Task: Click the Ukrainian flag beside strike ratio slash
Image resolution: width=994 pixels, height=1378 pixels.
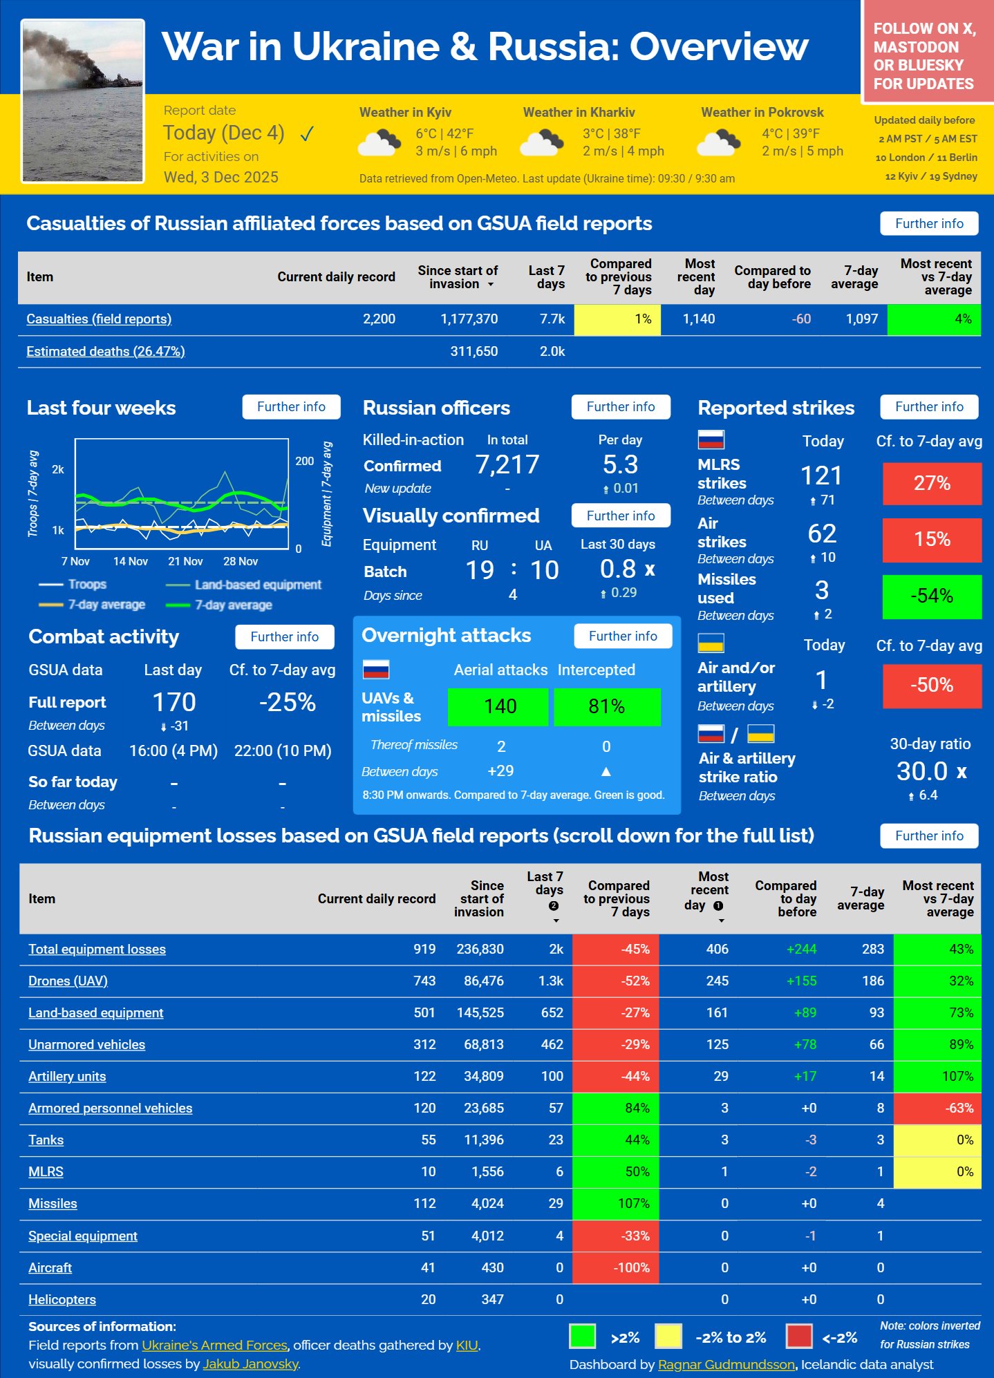Action: 761,733
